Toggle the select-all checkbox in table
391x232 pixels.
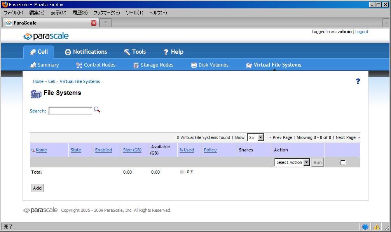pos(342,162)
